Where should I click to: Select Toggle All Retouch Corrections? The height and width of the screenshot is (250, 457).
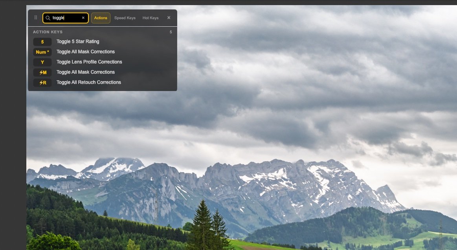point(88,82)
